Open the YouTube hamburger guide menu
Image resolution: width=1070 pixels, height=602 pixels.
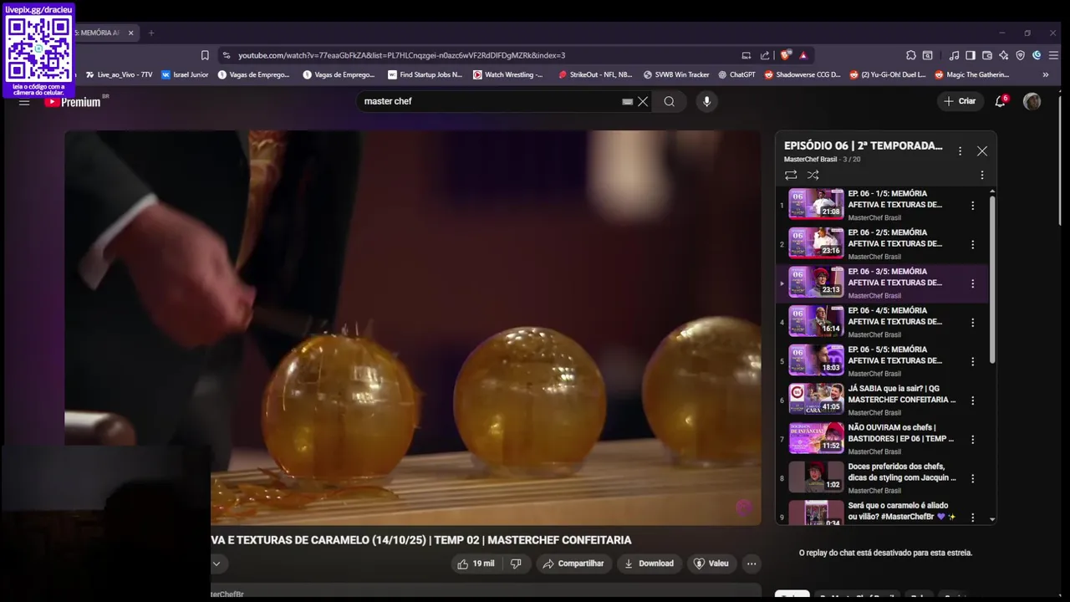coord(24,101)
